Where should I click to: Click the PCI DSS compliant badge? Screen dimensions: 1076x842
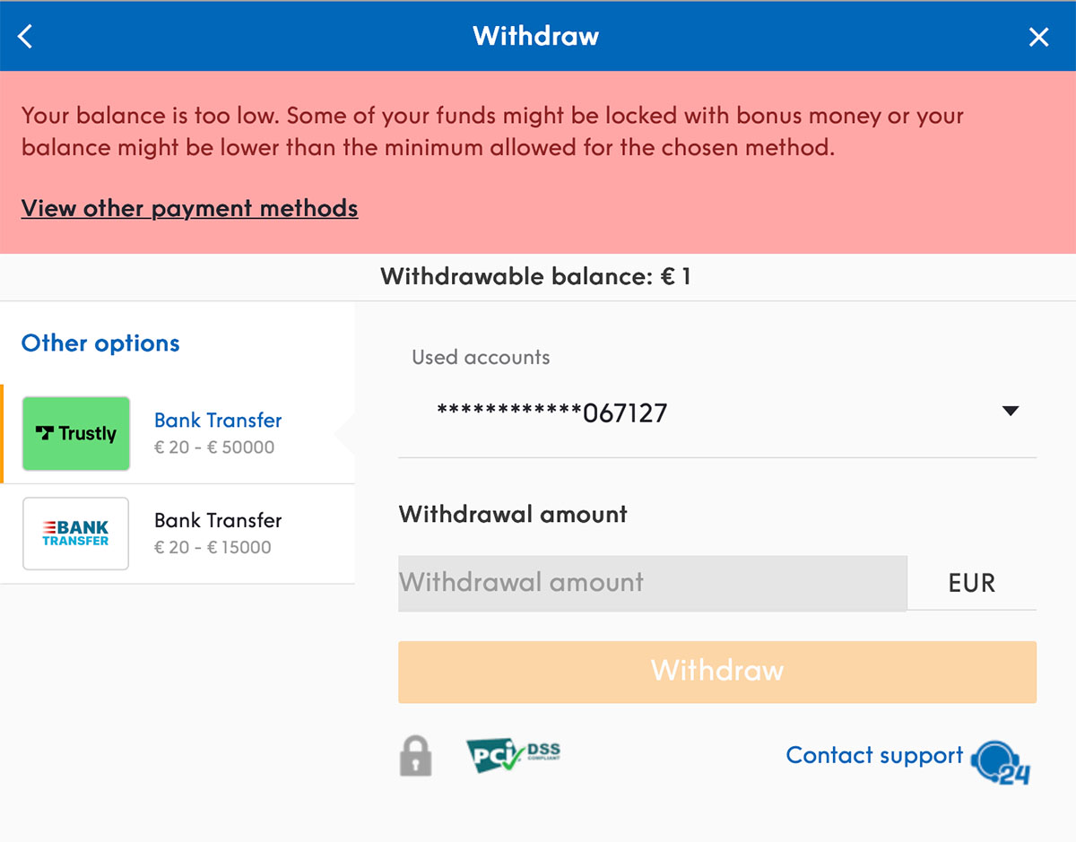coord(513,755)
